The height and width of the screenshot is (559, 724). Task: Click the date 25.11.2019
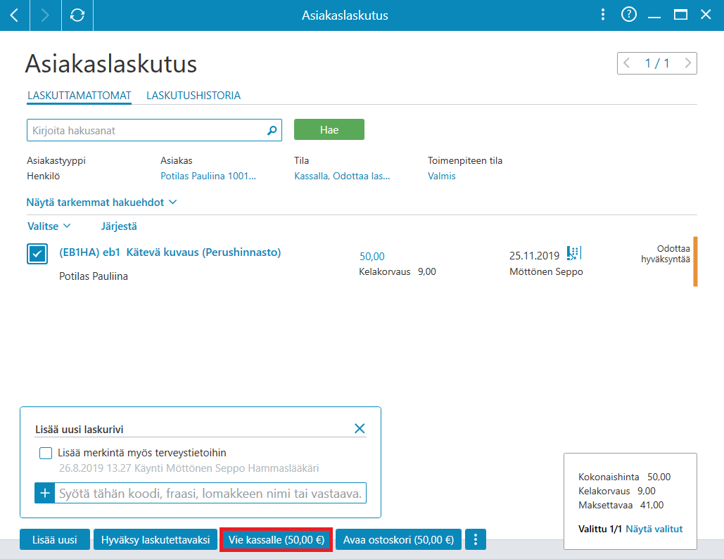point(534,256)
